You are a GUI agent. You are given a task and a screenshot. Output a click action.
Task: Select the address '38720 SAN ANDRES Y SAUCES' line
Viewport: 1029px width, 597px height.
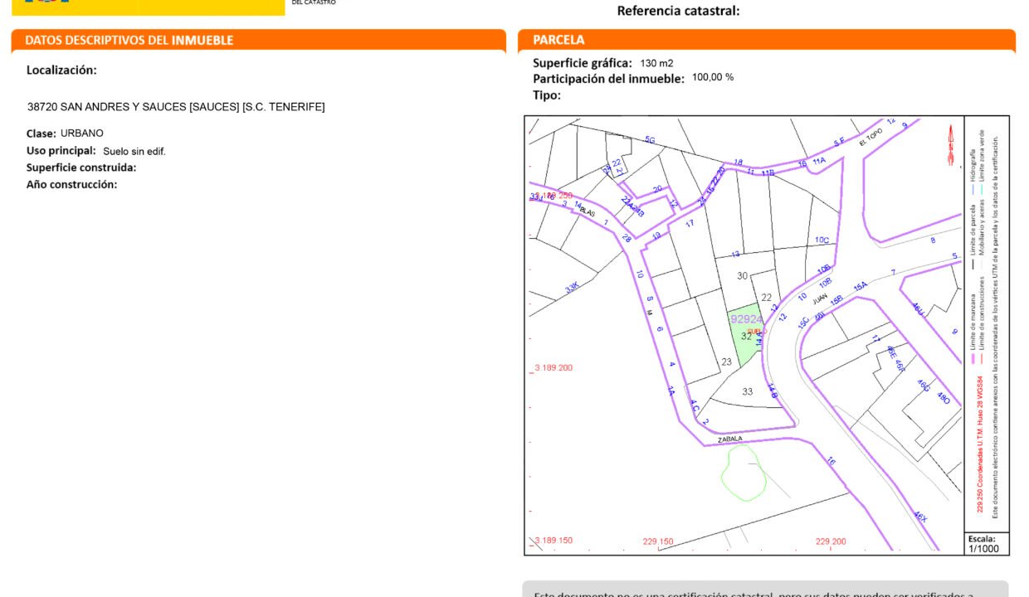[176, 107]
